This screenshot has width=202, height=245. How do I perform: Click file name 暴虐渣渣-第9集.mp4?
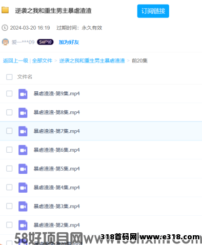coord(57,94)
